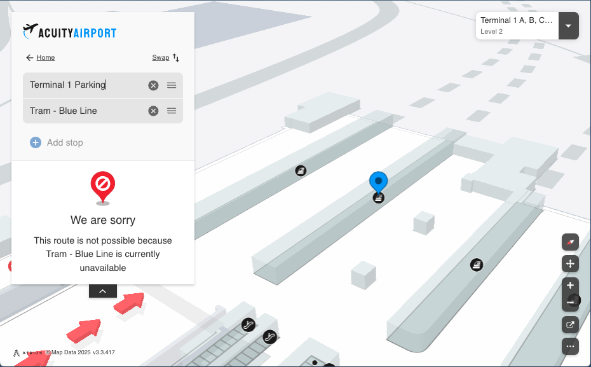Screen dimensions: 591x367
Task: Click the swap arrows icon
Action: click(176, 57)
